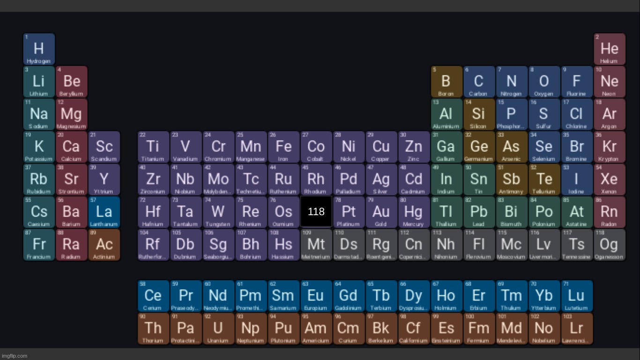Select the Argon (Ar) tile
This screenshot has width=640, height=360.
(610, 114)
